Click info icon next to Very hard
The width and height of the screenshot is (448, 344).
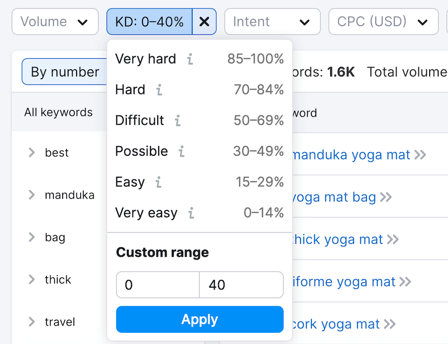coord(190,59)
